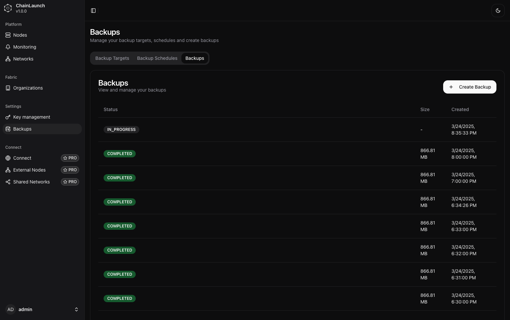Open External Nodes in the sidebar
The image size is (510, 320).
click(x=29, y=170)
